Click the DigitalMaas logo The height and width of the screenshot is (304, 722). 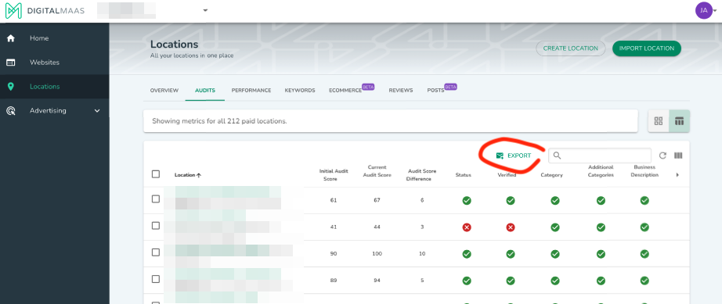pyautogui.click(x=45, y=11)
